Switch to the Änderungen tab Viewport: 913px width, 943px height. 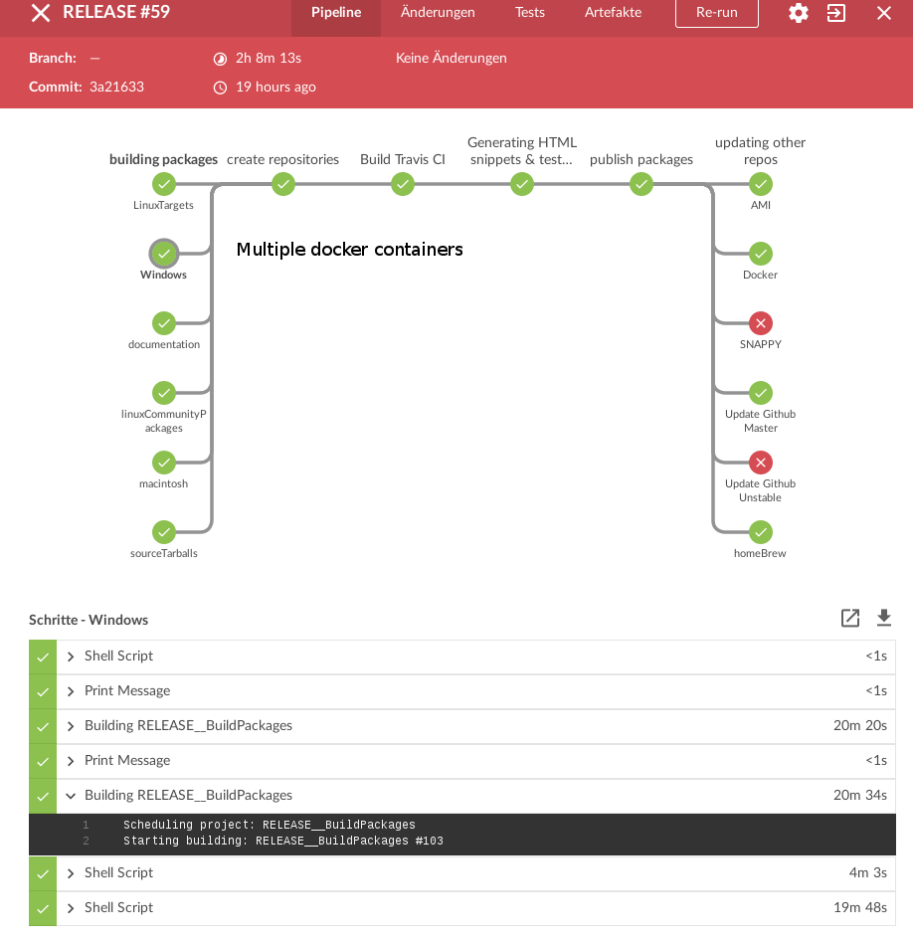coord(438,13)
